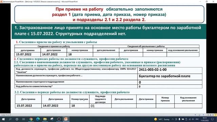Viewport: 217px width, 122px height.
Task: Click heading '1. Сведения о приеме на работу и увольнении'
Action: [56, 42]
